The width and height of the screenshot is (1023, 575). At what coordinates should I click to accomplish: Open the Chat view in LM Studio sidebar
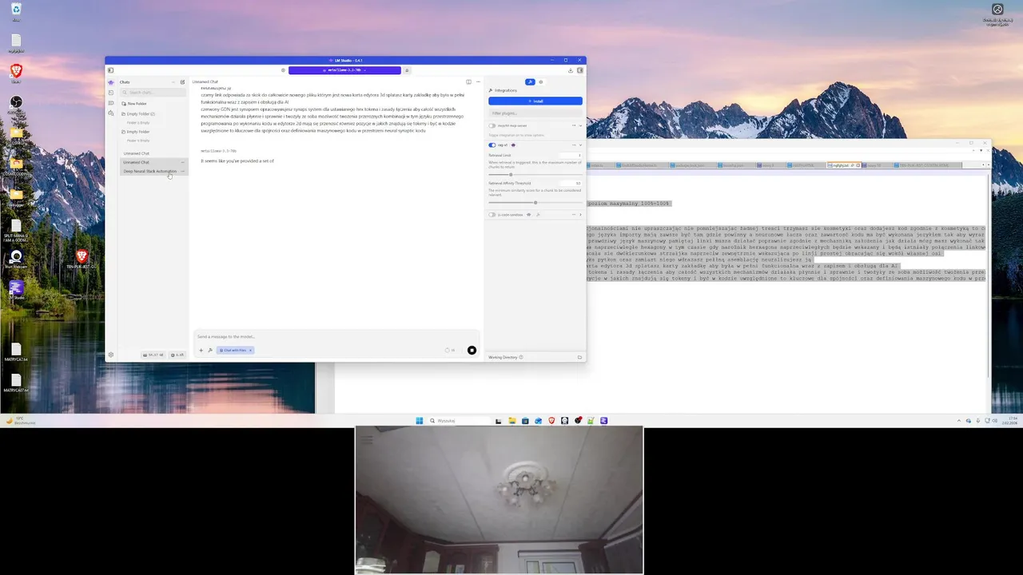pyautogui.click(x=110, y=82)
